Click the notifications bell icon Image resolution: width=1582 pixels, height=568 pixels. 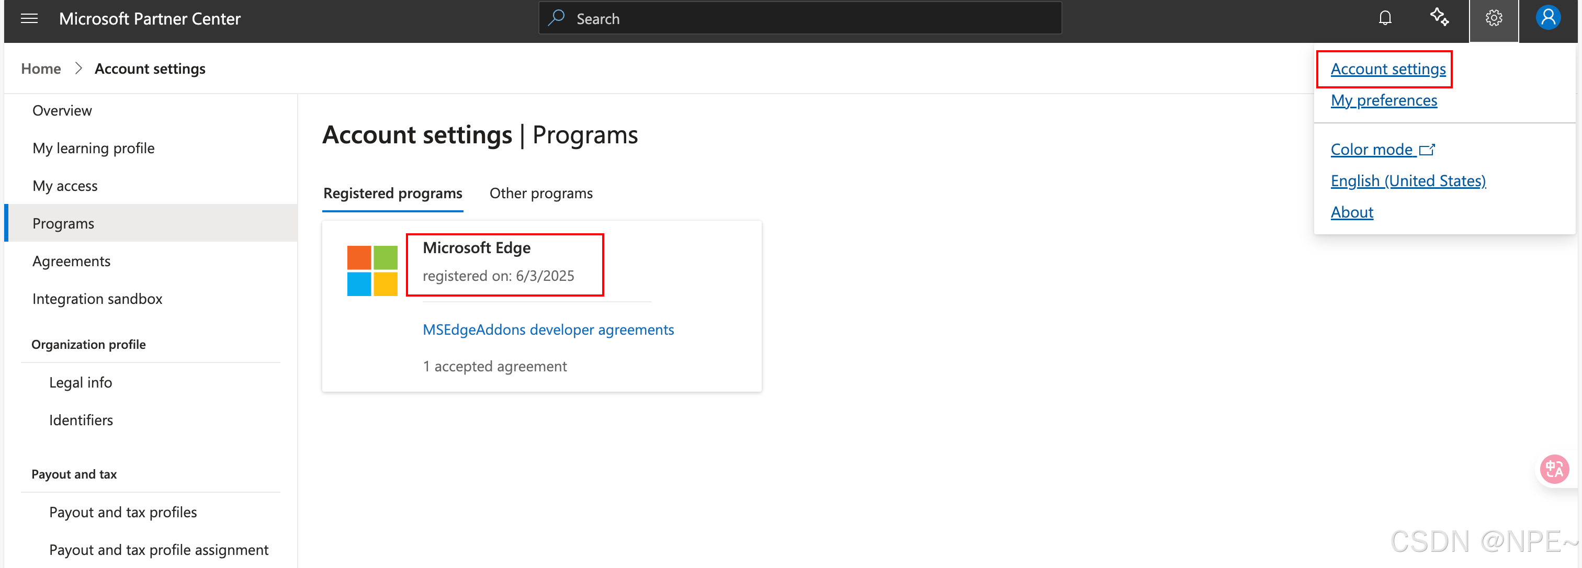pyautogui.click(x=1385, y=18)
